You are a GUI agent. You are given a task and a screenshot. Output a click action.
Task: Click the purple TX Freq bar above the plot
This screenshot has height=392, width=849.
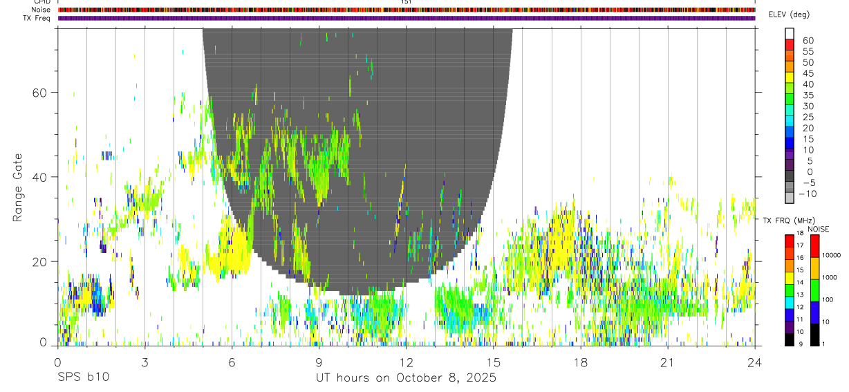click(407, 18)
